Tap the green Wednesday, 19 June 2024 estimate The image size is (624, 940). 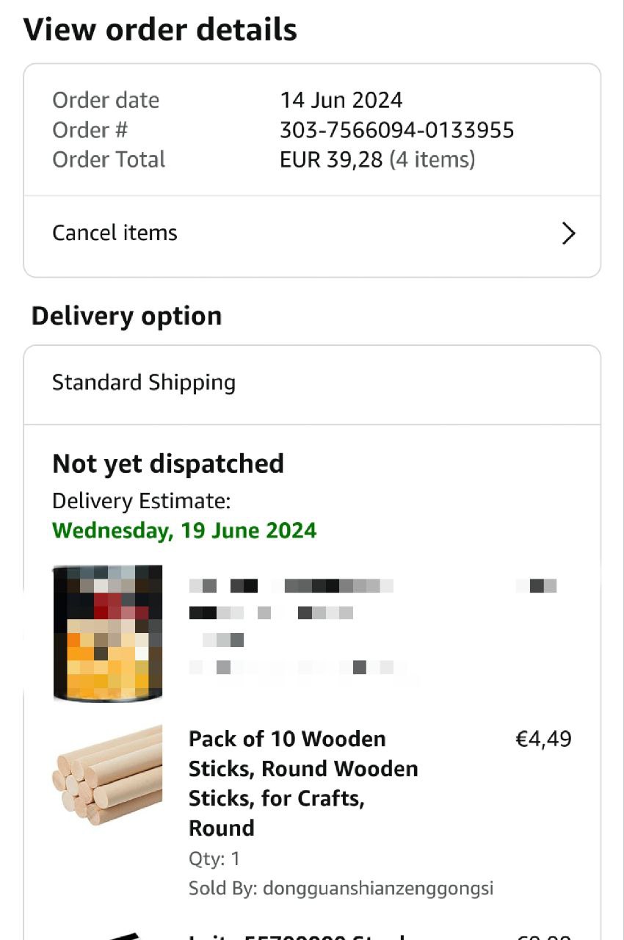tap(184, 530)
